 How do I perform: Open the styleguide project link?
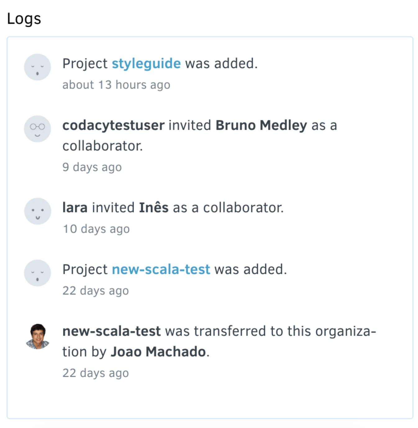click(x=146, y=64)
